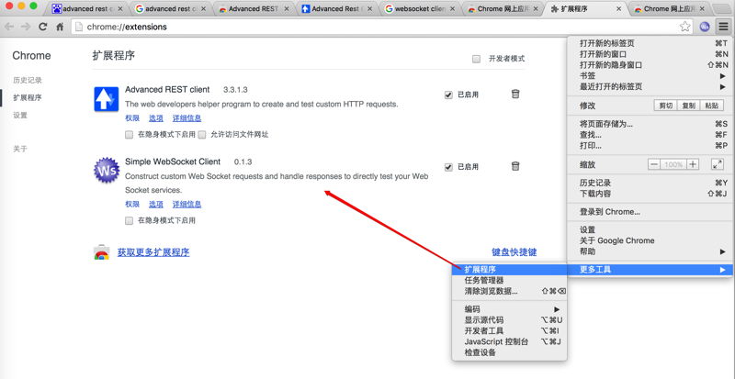Check 在隐身模式下启用 for Simple WebSocket Client
735x379 pixels.
coord(129,220)
